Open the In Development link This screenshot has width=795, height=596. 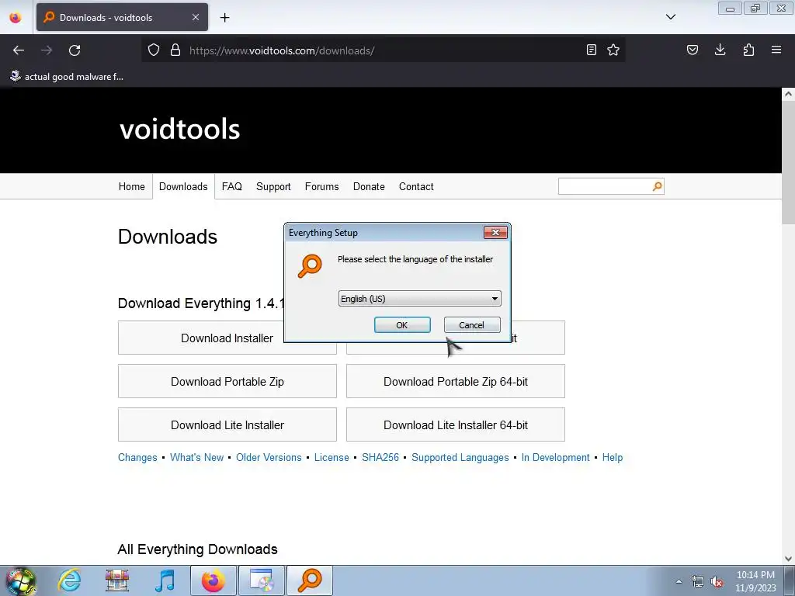tap(556, 457)
